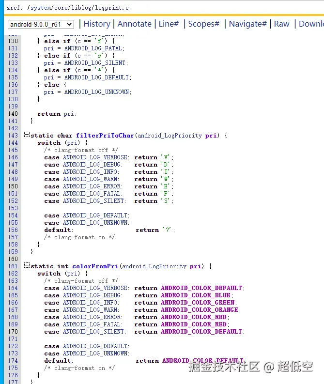Screen dimensions: 324x384
Task: Click android_LogPriority in colorFromPri signature
Action: 154,266
